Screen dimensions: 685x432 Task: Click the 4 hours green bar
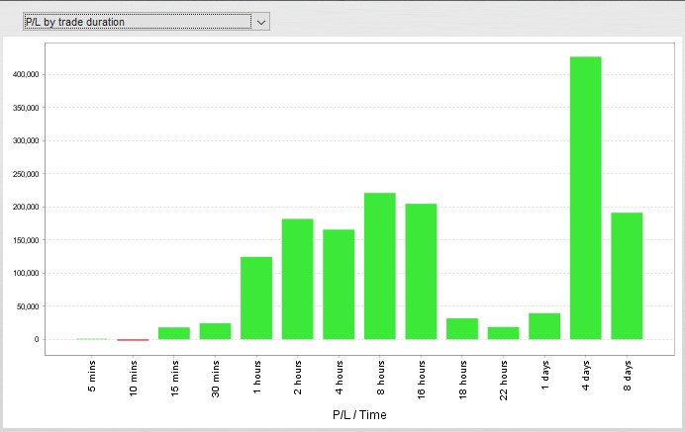[339, 285]
